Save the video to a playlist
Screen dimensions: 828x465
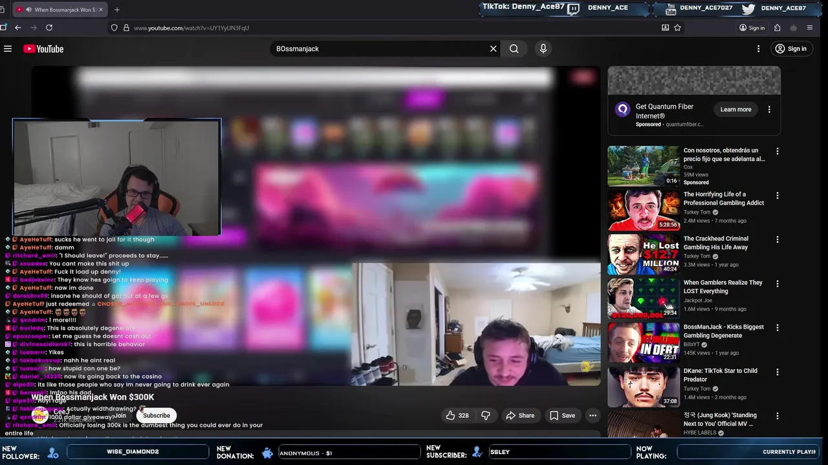(562, 415)
